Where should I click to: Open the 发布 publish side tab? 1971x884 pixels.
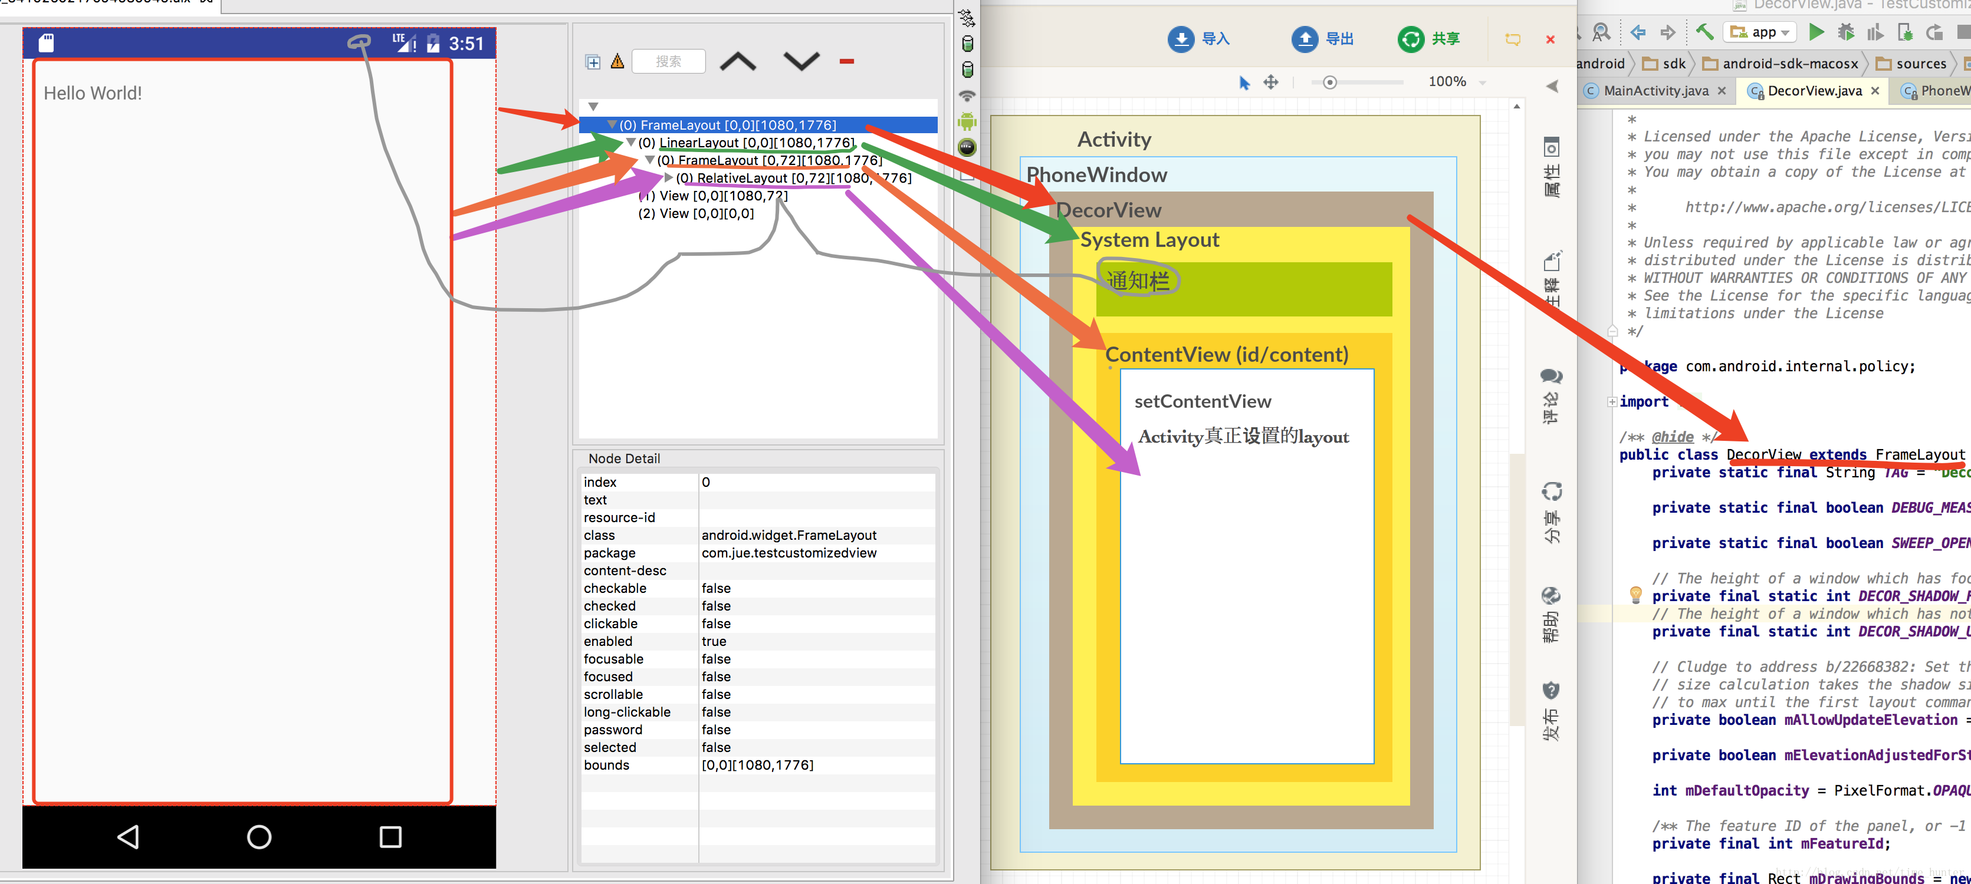pyautogui.click(x=1551, y=711)
